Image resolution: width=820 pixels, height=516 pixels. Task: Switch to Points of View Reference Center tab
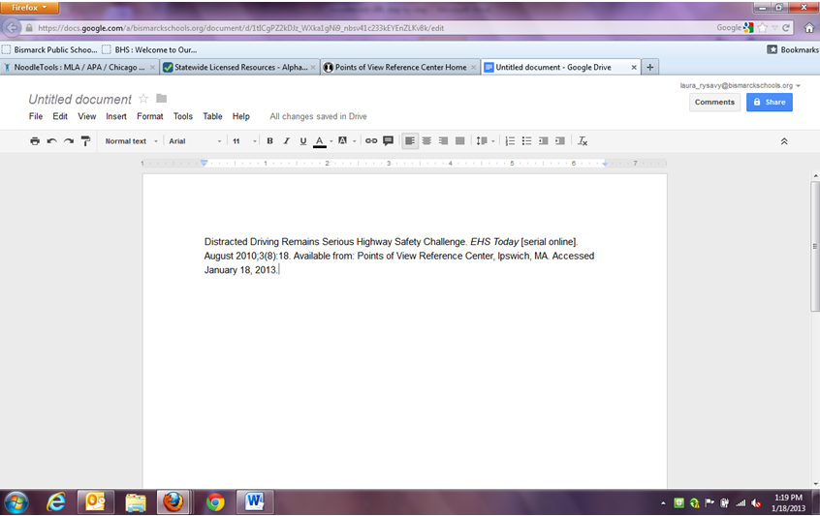400,68
